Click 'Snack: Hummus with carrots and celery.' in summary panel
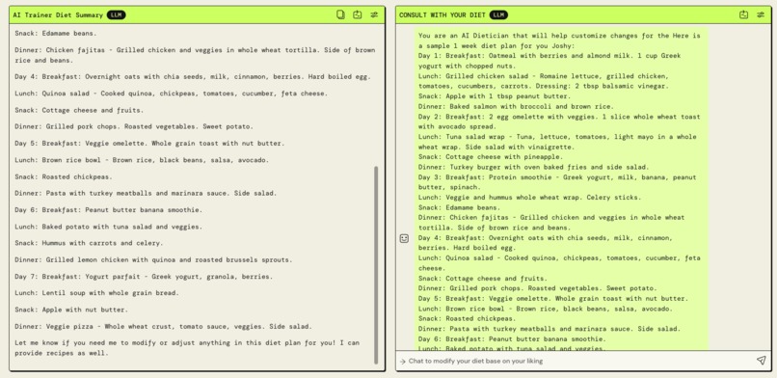 89,243
